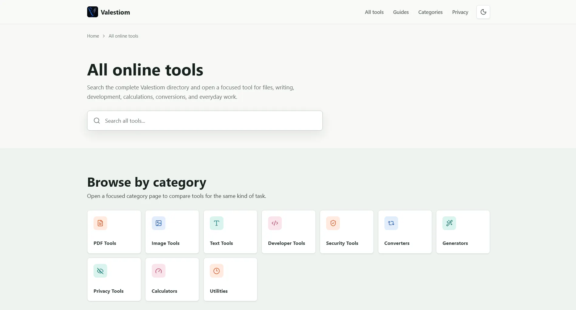Click the Valestiom logo icon
The image size is (576, 310).
tap(92, 12)
